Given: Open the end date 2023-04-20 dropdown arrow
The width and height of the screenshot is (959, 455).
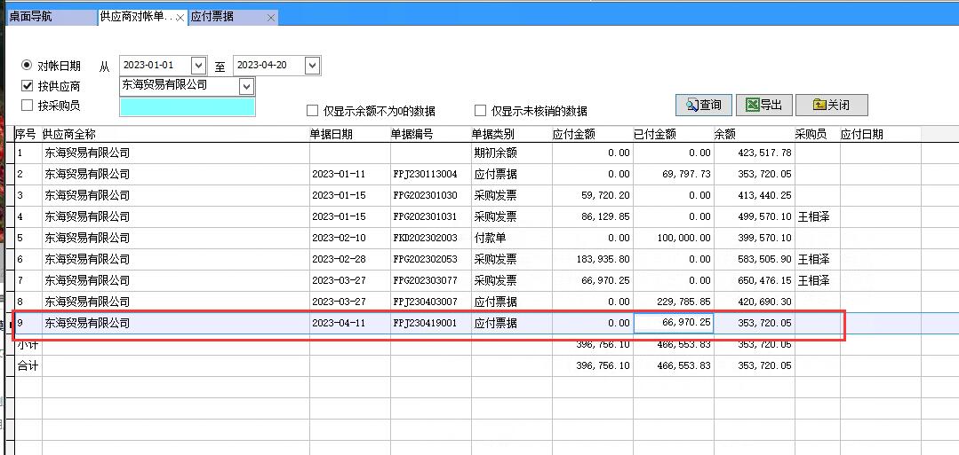Looking at the screenshot, I should (x=311, y=66).
